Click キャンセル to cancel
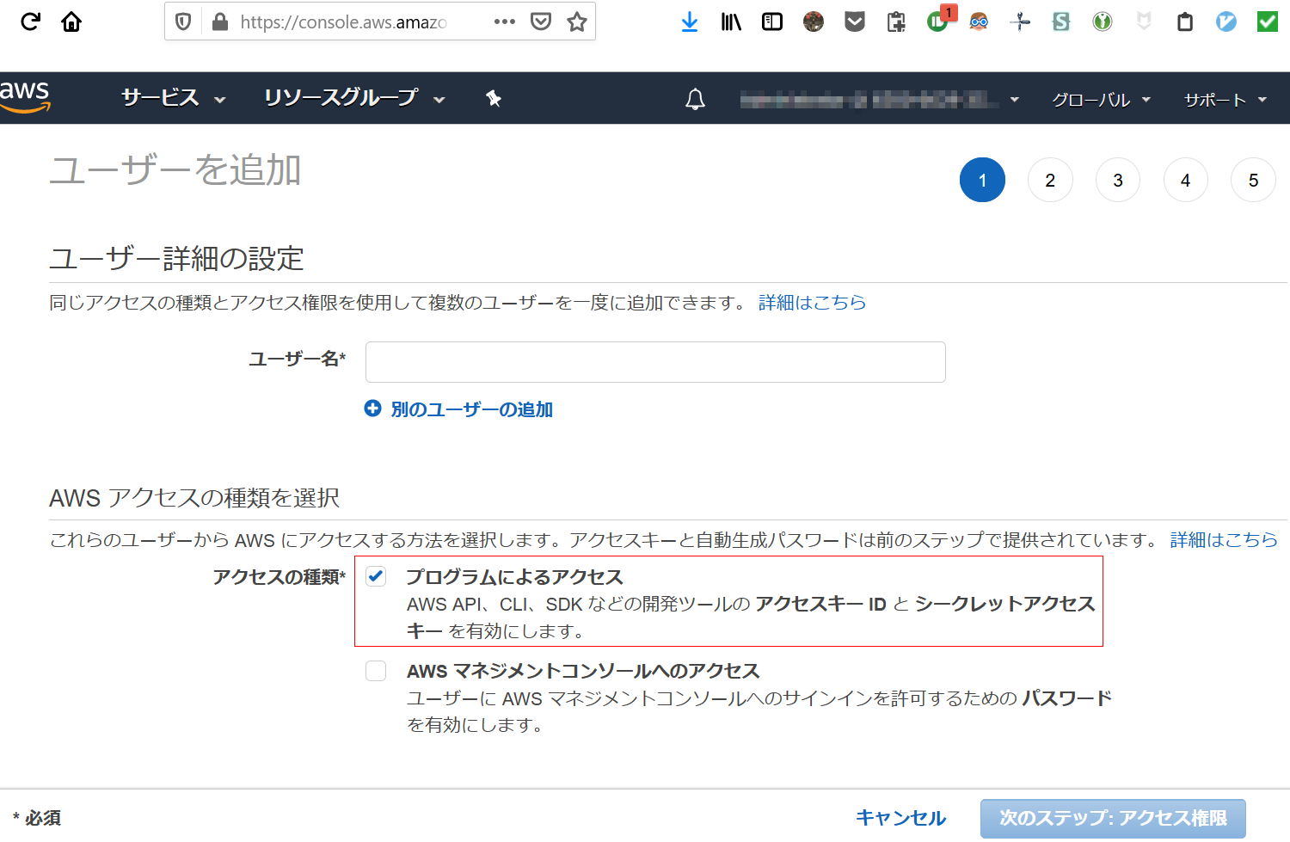The width and height of the screenshot is (1290, 842). [900, 818]
